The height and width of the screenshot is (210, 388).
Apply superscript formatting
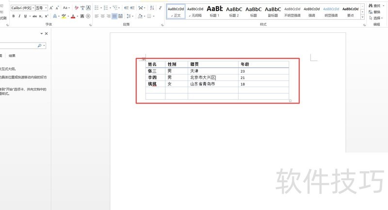[x=46, y=16]
